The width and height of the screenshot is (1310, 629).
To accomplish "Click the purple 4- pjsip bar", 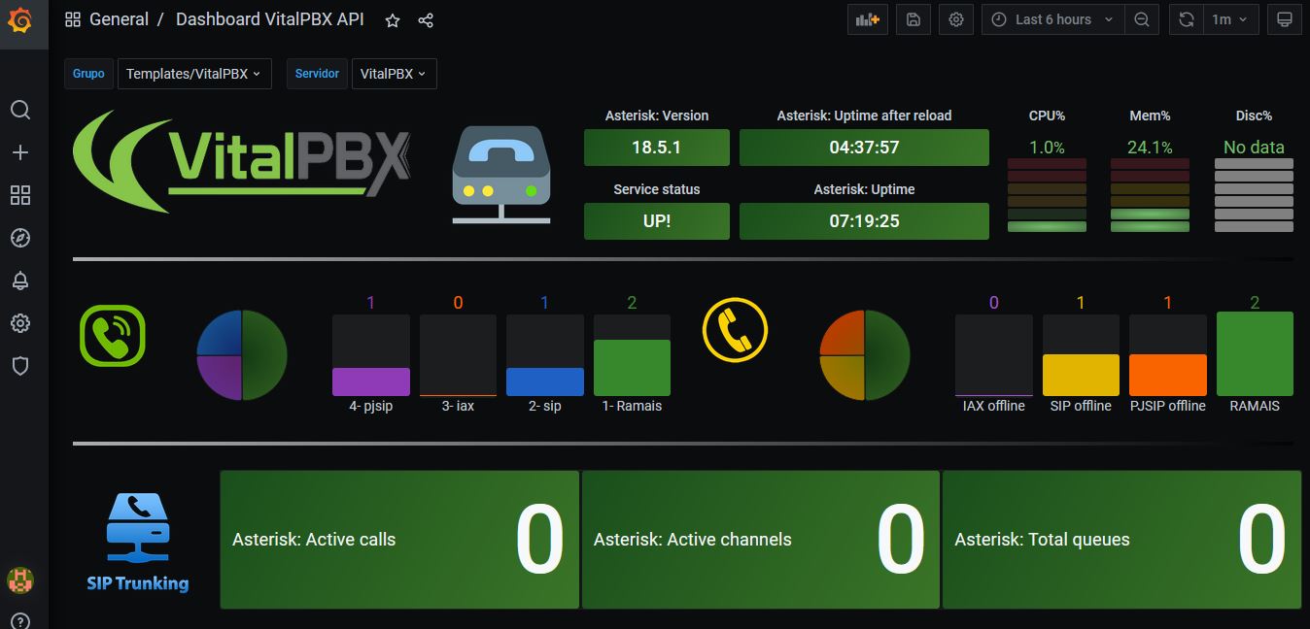I will [x=371, y=381].
